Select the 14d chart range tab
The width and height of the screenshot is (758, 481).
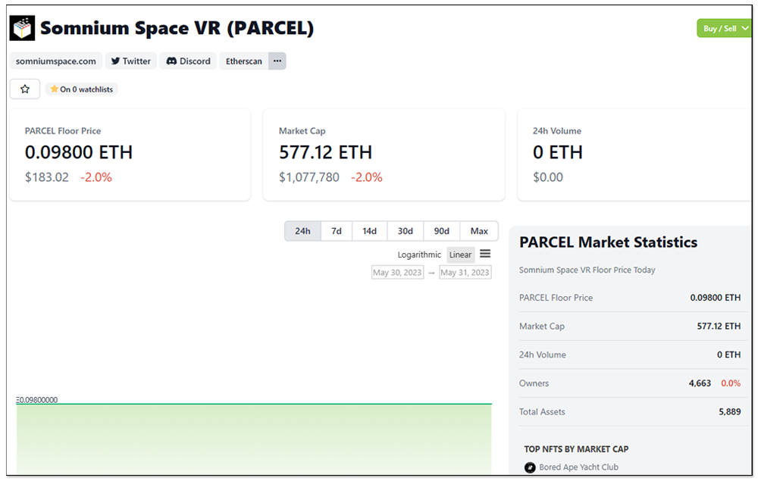369,231
